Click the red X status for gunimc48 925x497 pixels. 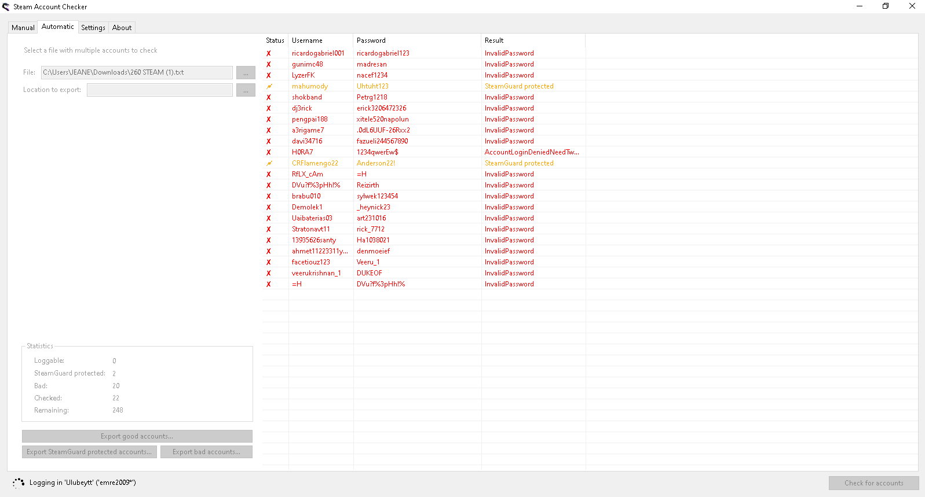pos(269,64)
